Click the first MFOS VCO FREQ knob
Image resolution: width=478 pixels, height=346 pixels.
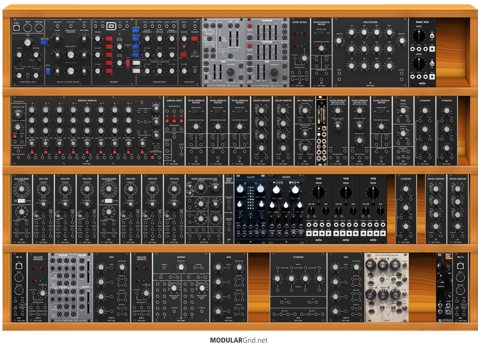pos(319,192)
